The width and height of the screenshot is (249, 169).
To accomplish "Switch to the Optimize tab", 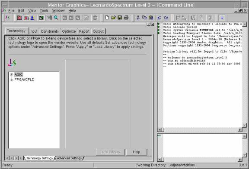I will coord(69,31).
